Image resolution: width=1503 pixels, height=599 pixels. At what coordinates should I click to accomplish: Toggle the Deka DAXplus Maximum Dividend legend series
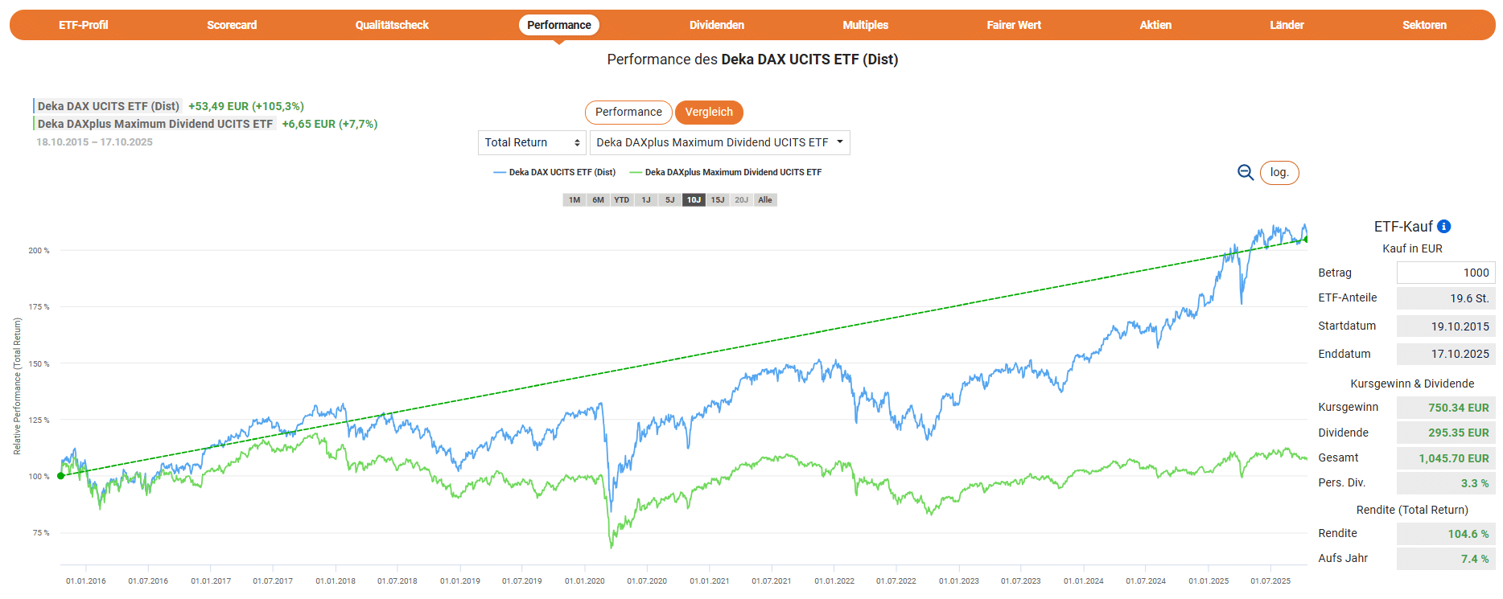725,172
